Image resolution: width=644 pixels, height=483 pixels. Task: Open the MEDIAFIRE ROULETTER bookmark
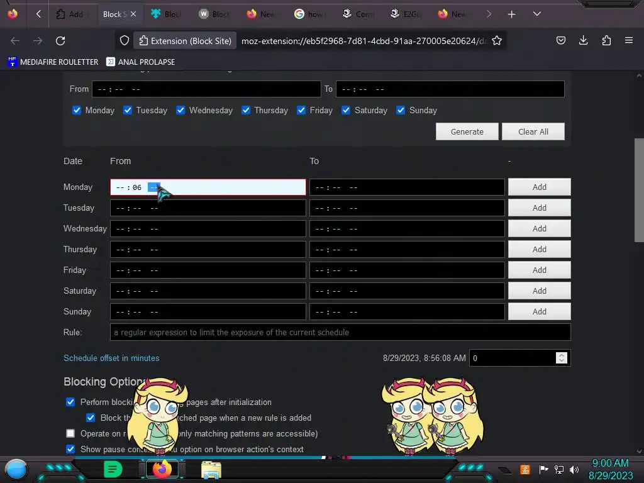(53, 62)
